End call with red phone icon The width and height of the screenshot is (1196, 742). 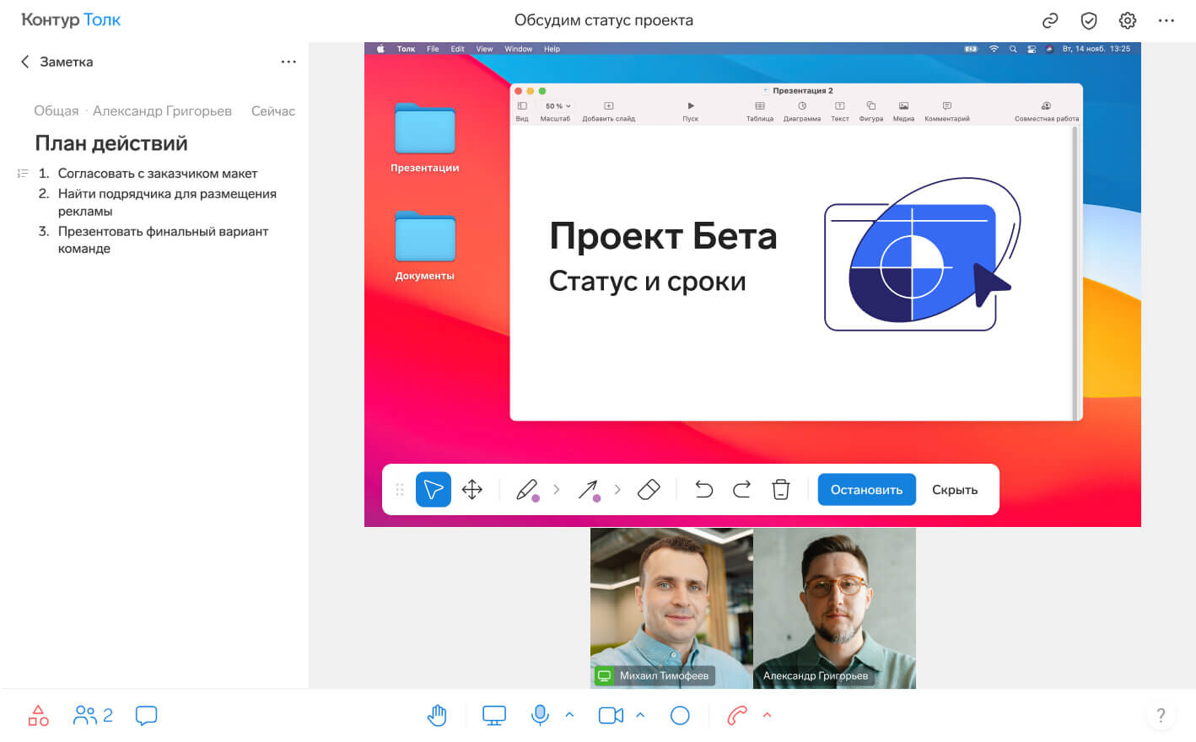[x=737, y=716]
